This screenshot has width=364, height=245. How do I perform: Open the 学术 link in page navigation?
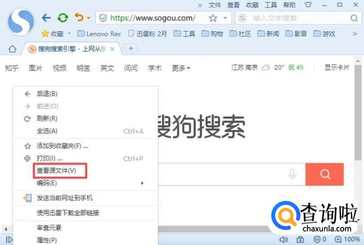155,68
